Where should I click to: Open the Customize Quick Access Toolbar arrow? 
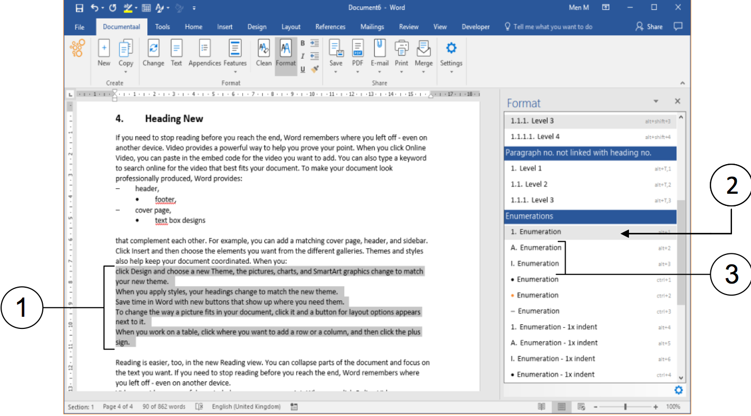point(194,8)
